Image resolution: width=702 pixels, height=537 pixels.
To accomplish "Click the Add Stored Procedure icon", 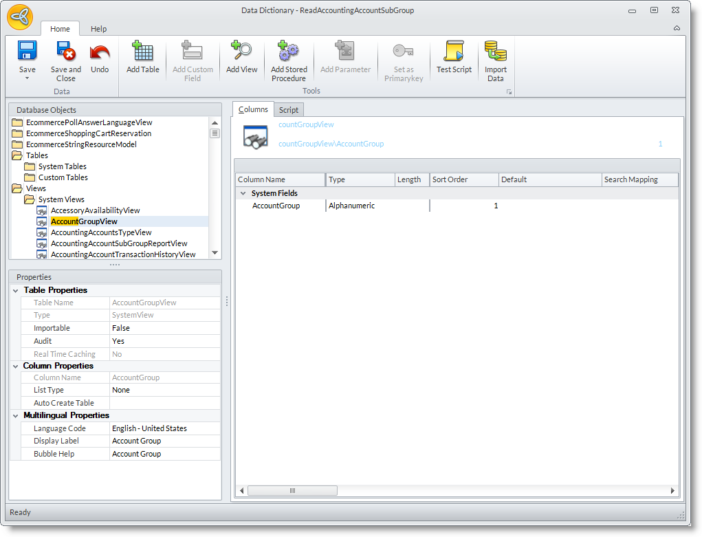I will 289,52.
